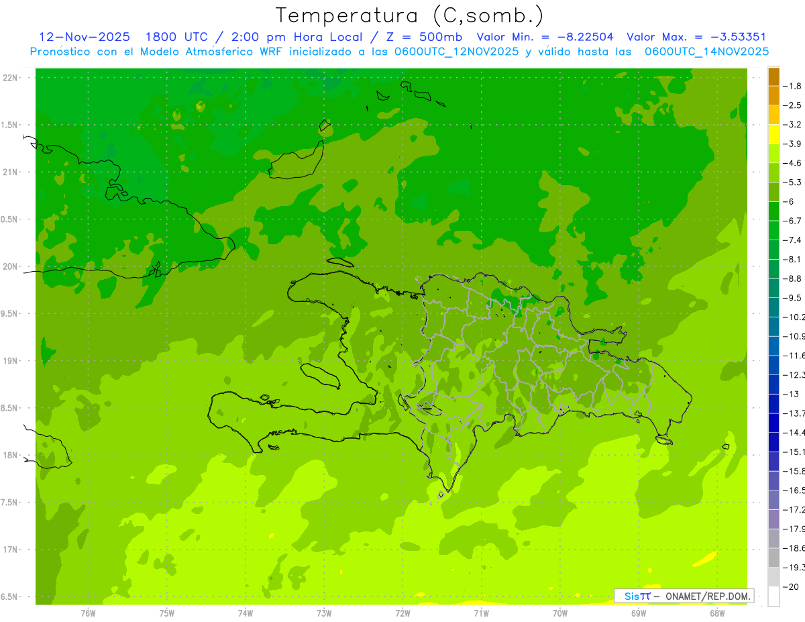Screen dimensions: 805x622
Task: Click the '74W' longitude label
Action: tap(246, 613)
